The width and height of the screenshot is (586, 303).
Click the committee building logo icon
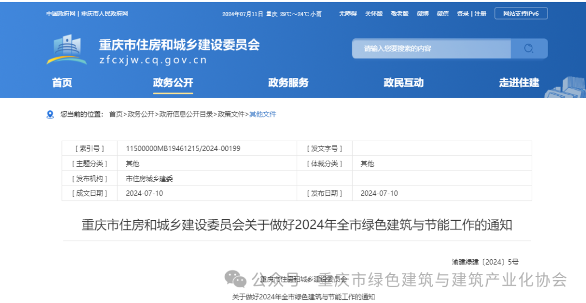67,50
